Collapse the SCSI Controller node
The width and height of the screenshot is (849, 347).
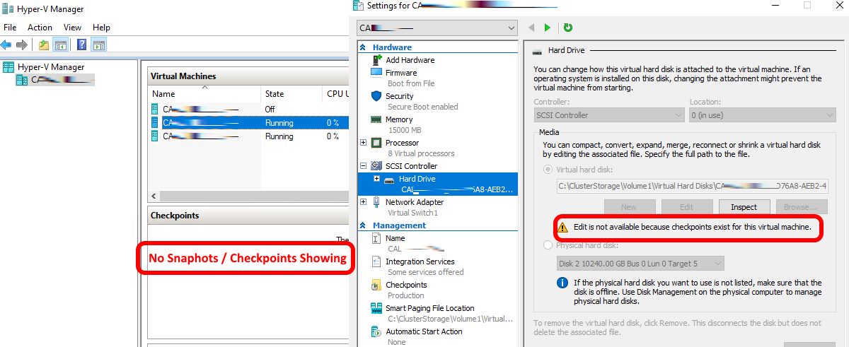click(x=364, y=166)
